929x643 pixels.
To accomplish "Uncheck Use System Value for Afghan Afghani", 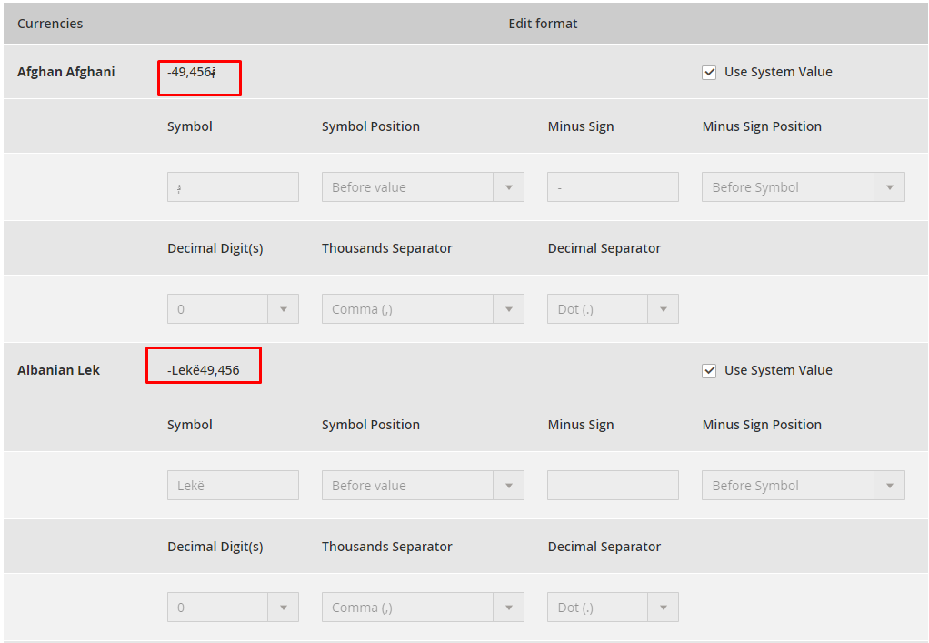I will point(709,73).
